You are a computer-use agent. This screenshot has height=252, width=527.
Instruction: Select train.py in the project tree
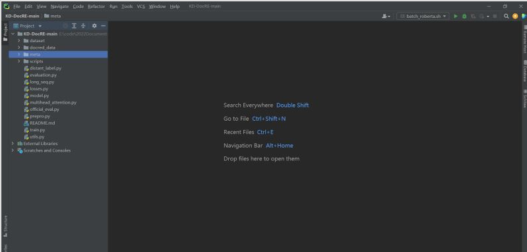click(x=38, y=130)
